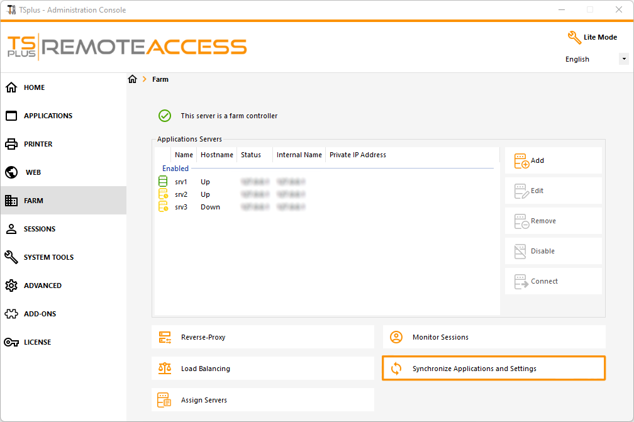The image size is (634, 422).
Task: Go to the Home section
Action: [35, 87]
